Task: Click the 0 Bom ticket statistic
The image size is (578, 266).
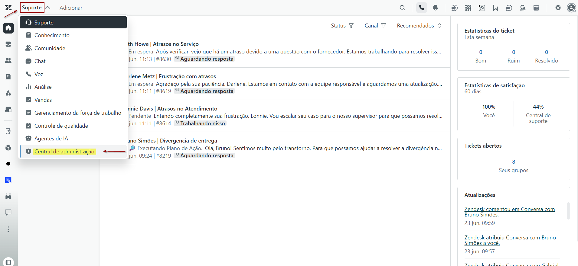Action: pos(481,56)
